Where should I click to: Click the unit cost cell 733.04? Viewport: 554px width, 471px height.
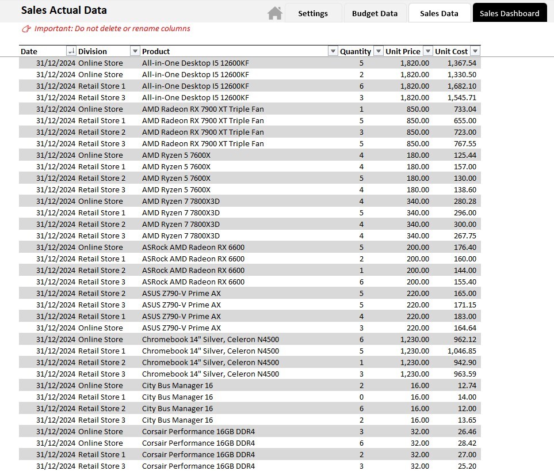(x=465, y=109)
